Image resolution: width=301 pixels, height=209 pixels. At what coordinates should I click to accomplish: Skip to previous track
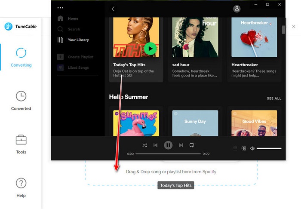(156, 145)
